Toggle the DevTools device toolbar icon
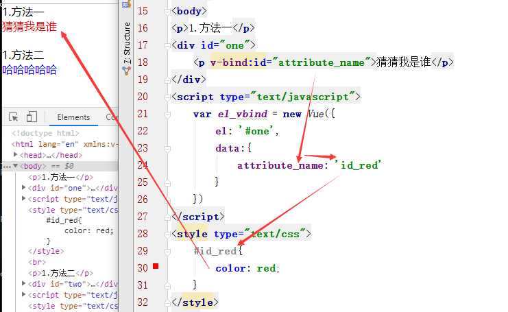This screenshot has width=508, height=312. point(32,117)
